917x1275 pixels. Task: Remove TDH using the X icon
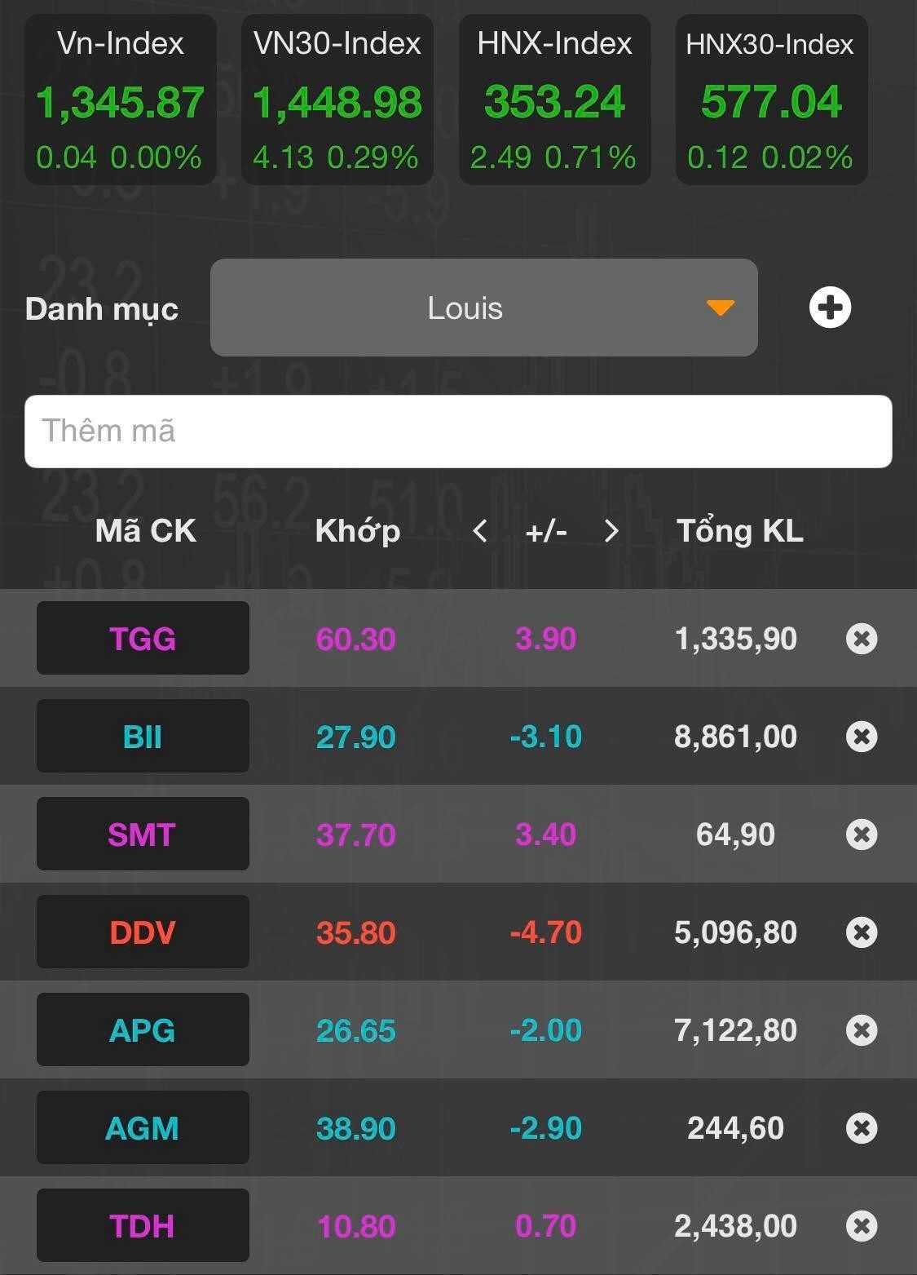pyautogui.click(x=862, y=1225)
